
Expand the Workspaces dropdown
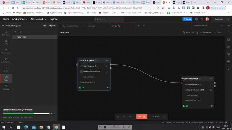point(20,19)
